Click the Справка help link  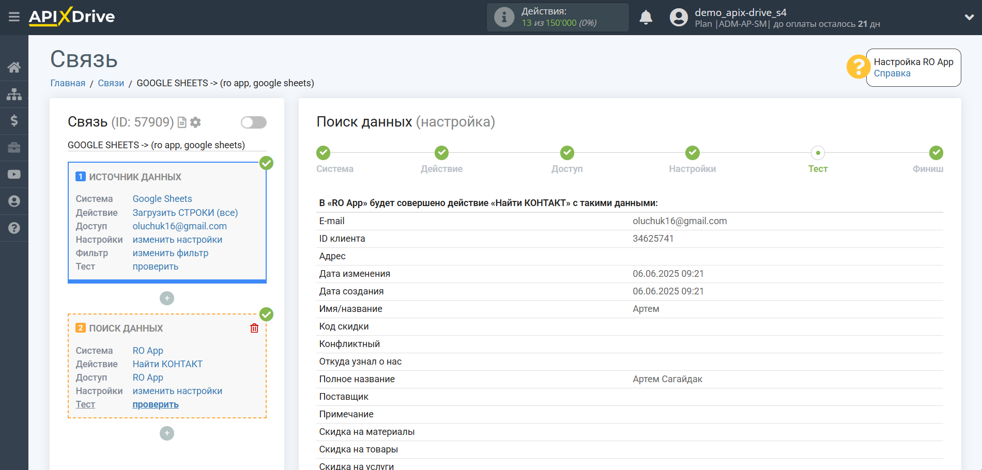tap(892, 73)
